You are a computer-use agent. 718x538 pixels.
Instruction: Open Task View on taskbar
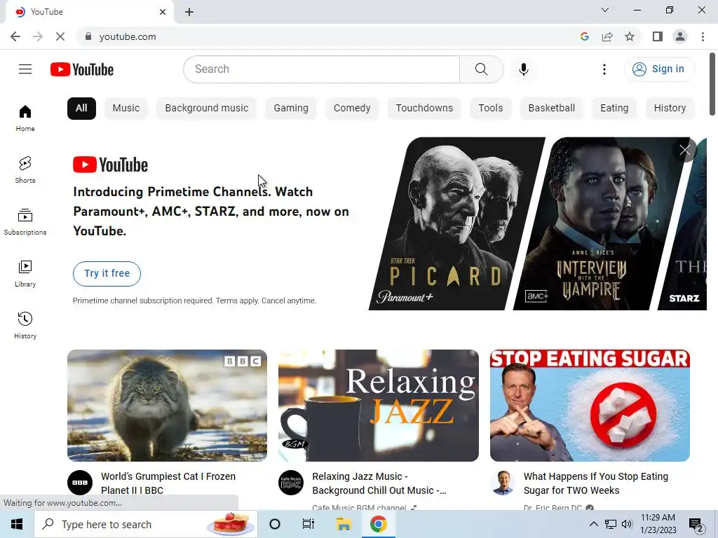pyautogui.click(x=309, y=524)
